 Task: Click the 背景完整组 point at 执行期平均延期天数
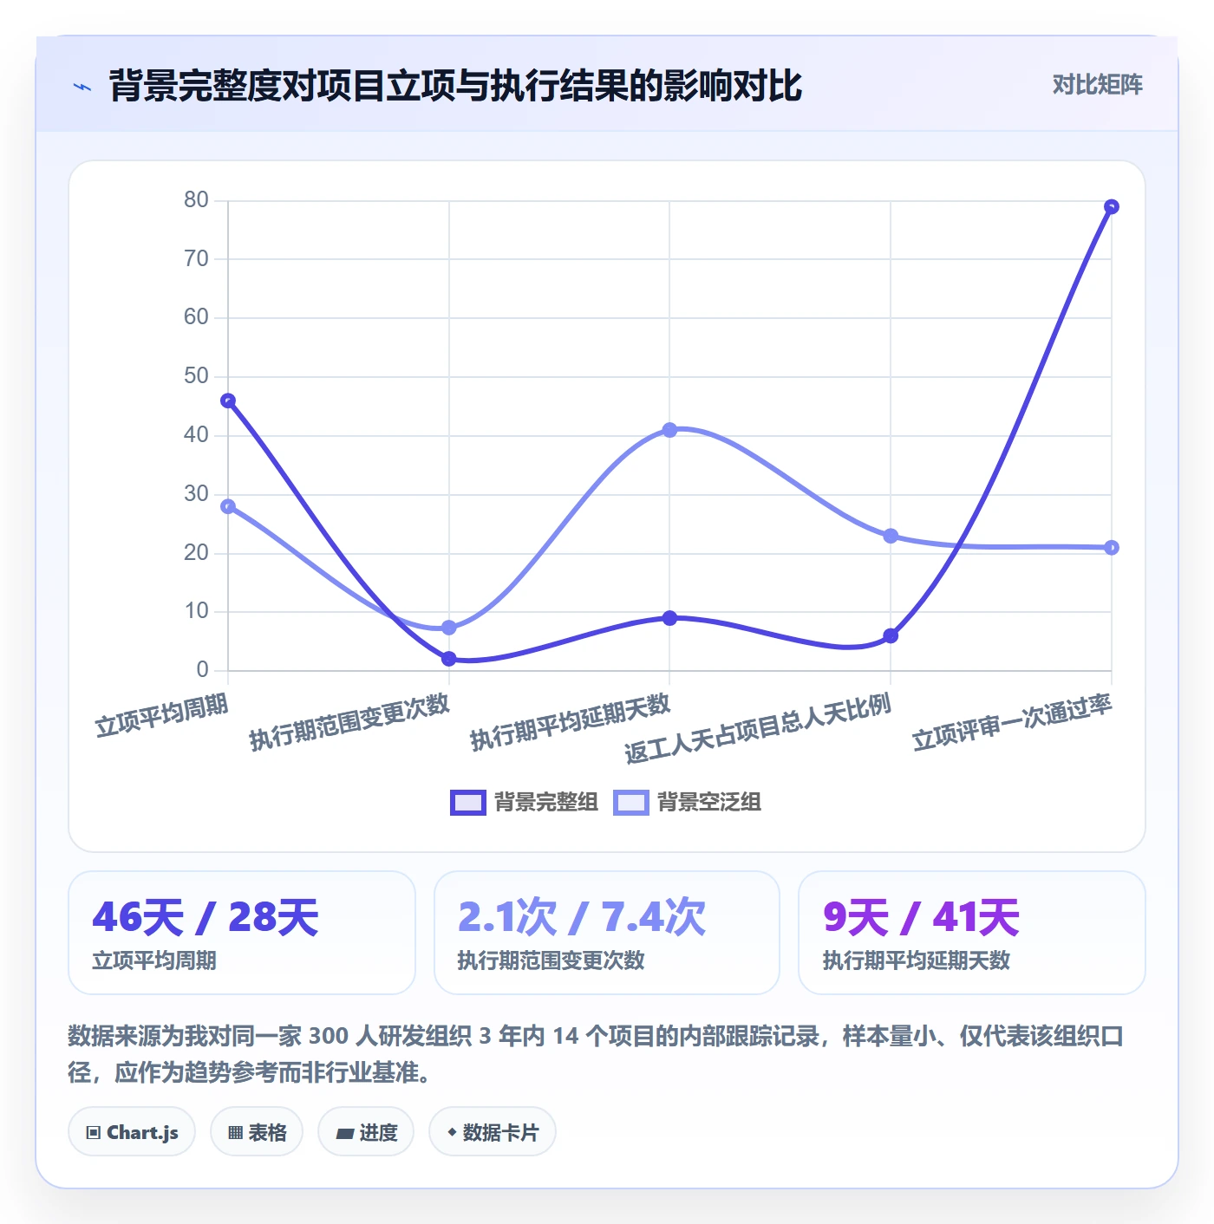pos(669,618)
